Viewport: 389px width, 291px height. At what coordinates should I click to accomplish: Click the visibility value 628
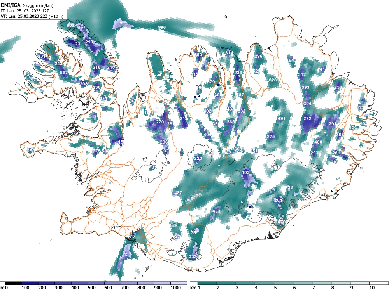pos(71,26)
